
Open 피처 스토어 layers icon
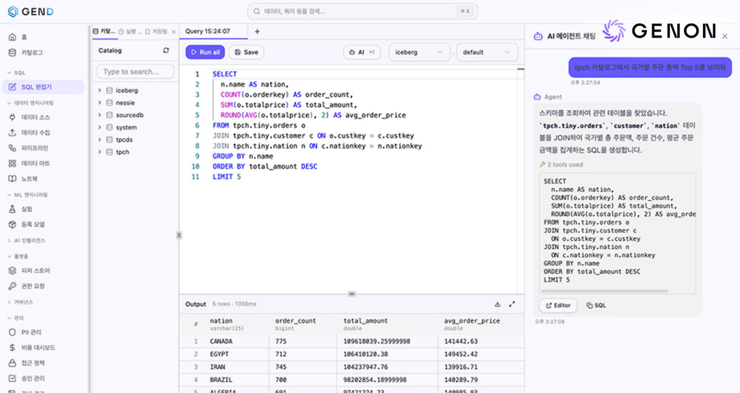click(12, 271)
